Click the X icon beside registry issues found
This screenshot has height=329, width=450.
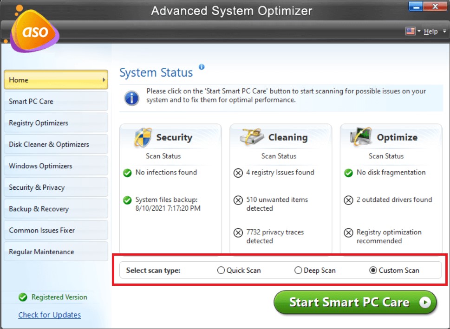pos(238,173)
